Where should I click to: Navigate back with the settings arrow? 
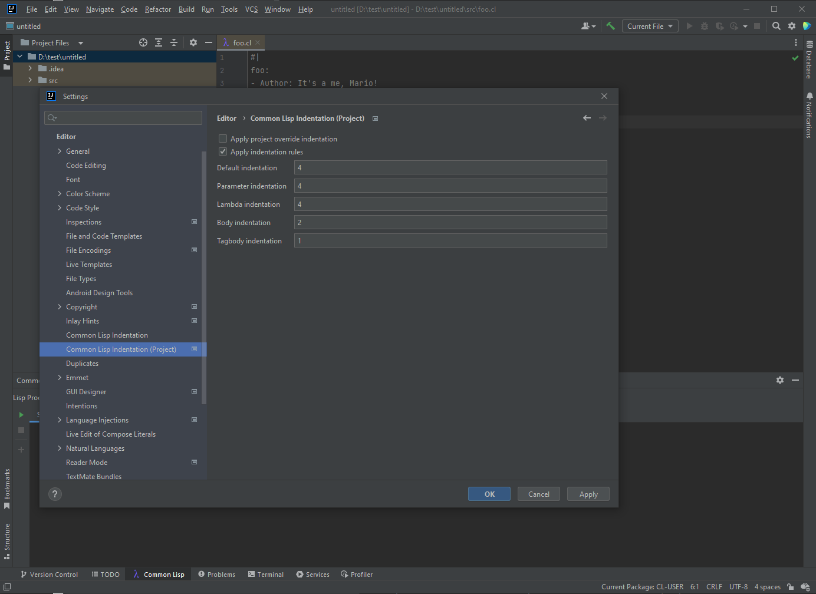(x=587, y=118)
